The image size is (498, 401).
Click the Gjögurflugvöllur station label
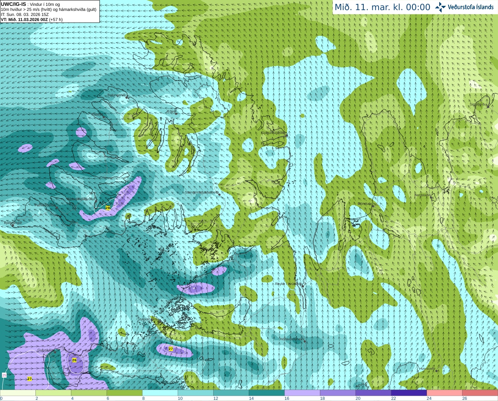274,133
